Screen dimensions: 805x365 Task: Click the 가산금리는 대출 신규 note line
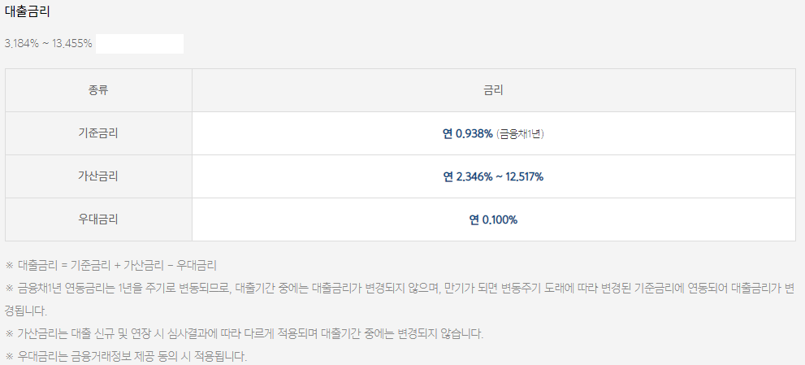coord(245,333)
